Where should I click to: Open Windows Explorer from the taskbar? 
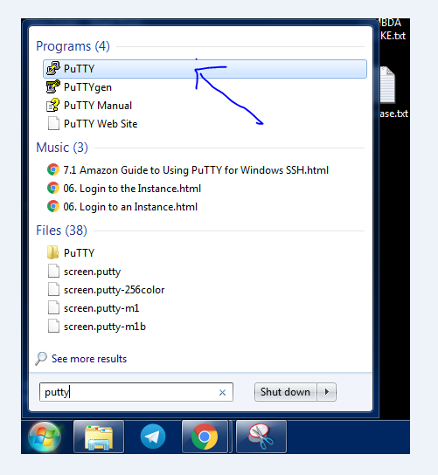99,437
